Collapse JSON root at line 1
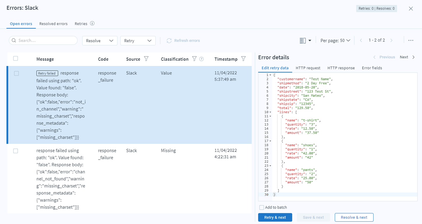The width and height of the screenshot is (422, 224). pyautogui.click(x=270, y=75)
